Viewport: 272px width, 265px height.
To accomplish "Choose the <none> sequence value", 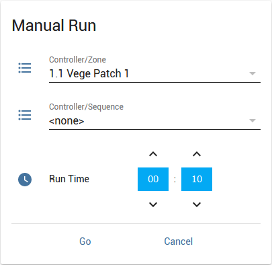I will 66,121.
